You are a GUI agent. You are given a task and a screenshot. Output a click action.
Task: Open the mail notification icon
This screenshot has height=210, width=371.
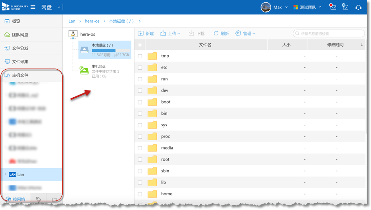point(333,7)
